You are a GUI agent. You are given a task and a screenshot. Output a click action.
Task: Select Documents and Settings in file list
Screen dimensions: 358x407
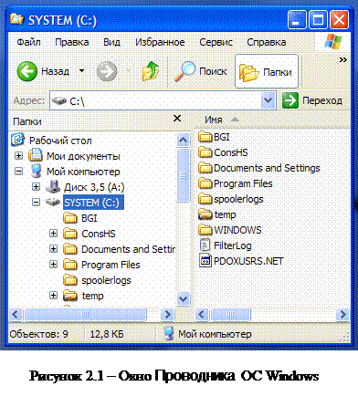click(267, 168)
